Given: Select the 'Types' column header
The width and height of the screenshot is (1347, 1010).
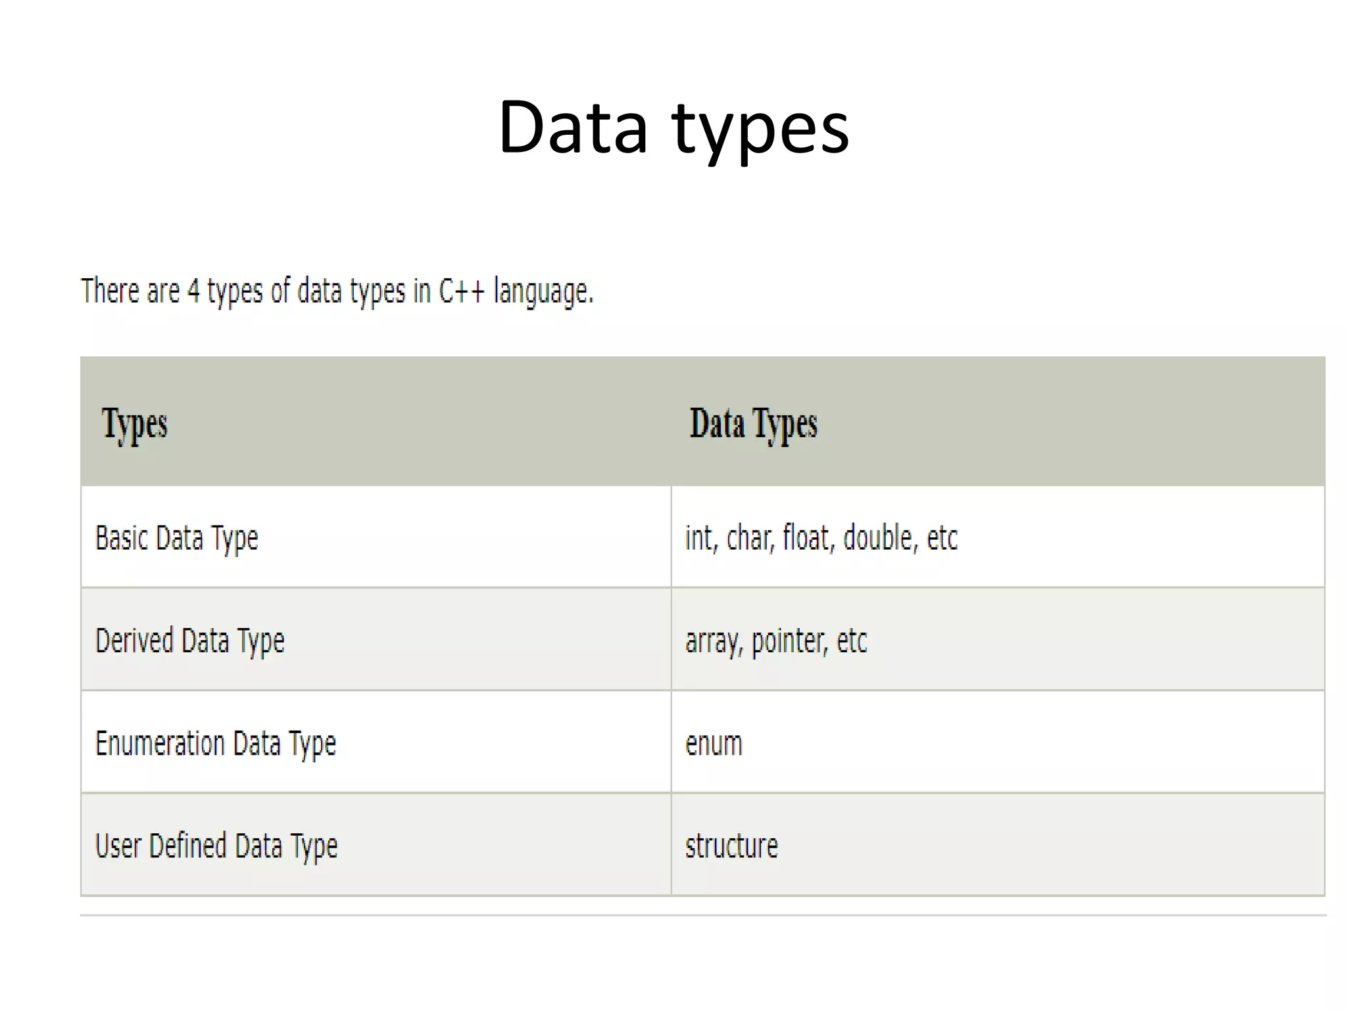Looking at the screenshot, I should (135, 423).
